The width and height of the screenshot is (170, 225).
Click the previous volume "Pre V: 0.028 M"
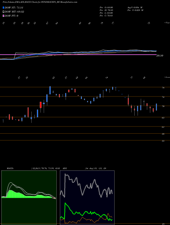pos(135,10)
